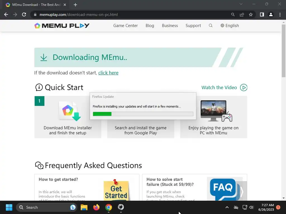
Task: Click the Quick Start info icon
Action: point(39,87)
